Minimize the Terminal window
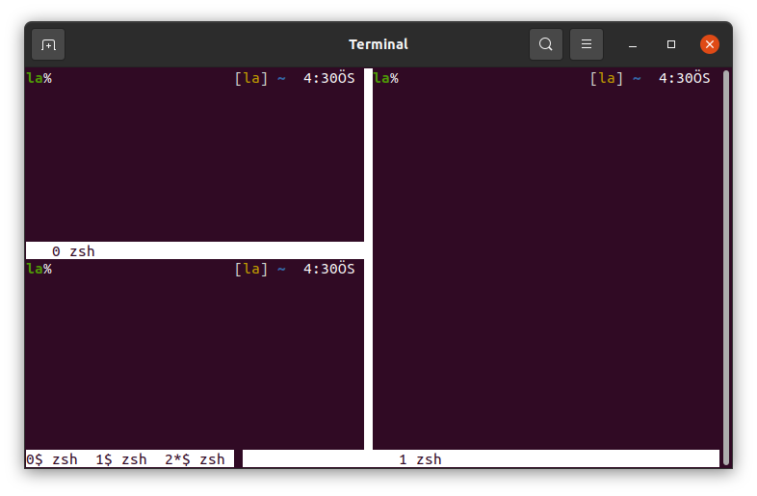Viewport: 757px width, 496px height. 634,44
